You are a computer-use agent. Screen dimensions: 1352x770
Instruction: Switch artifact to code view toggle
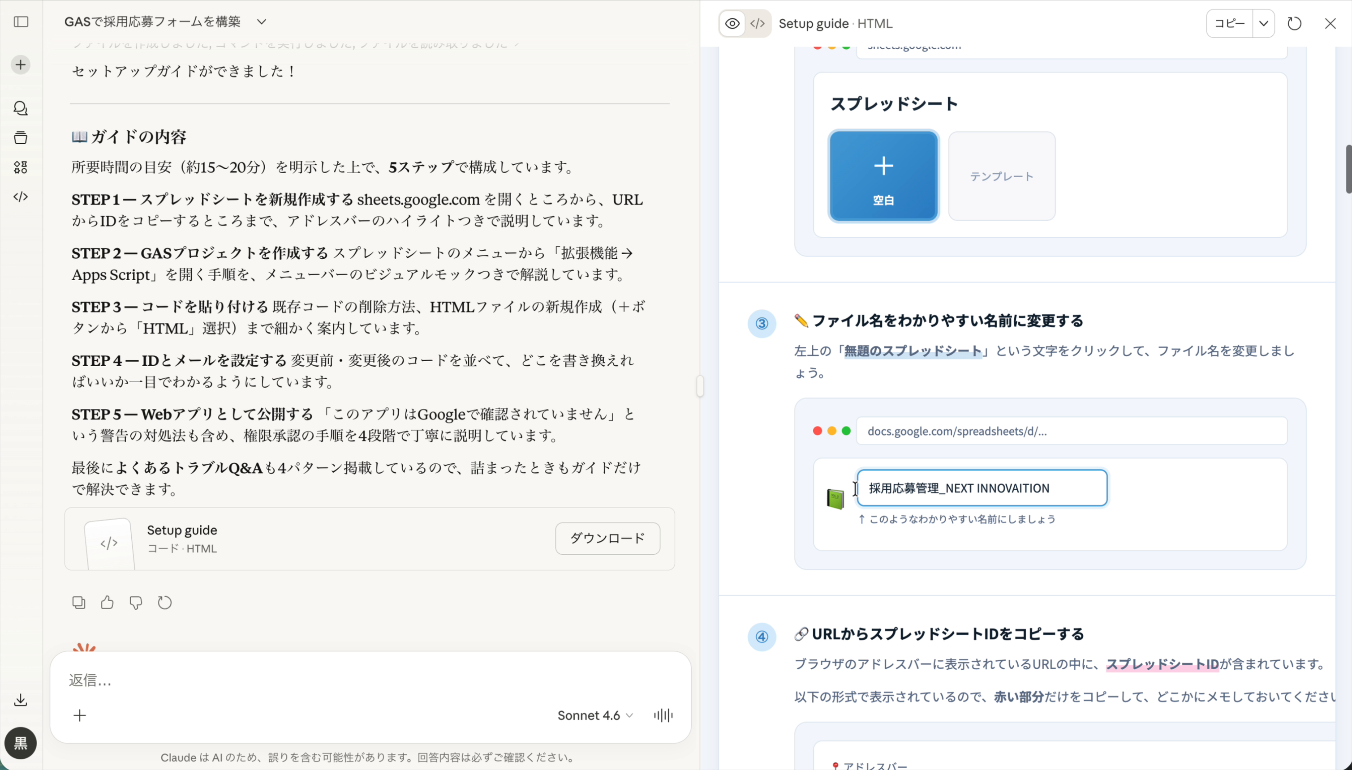point(758,23)
